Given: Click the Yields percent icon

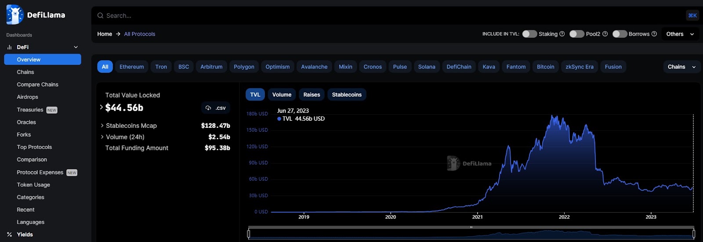Looking at the screenshot, I should click(9, 235).
